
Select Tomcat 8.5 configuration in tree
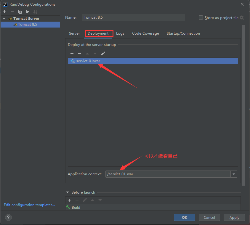[30, 25]
